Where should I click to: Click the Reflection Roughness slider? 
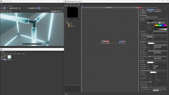tap(160, 47)
